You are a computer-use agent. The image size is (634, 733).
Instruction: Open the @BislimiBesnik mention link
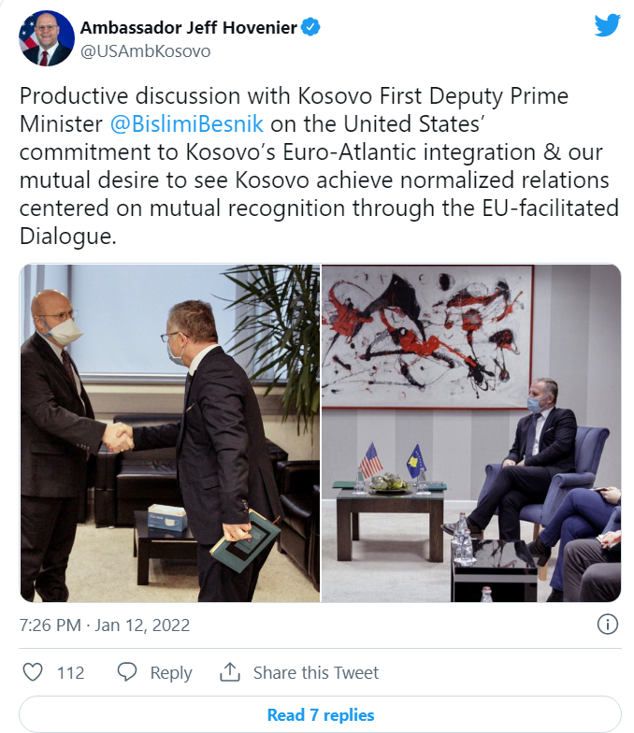(187, 123)
